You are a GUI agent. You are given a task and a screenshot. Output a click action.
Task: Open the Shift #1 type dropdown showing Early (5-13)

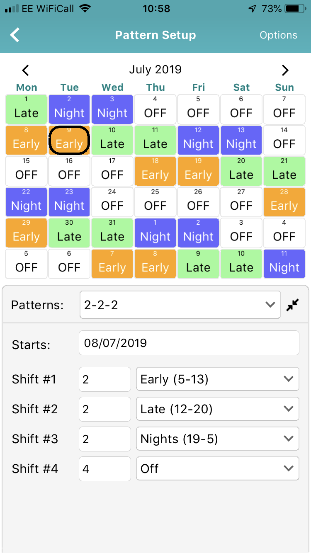(217, 379)
